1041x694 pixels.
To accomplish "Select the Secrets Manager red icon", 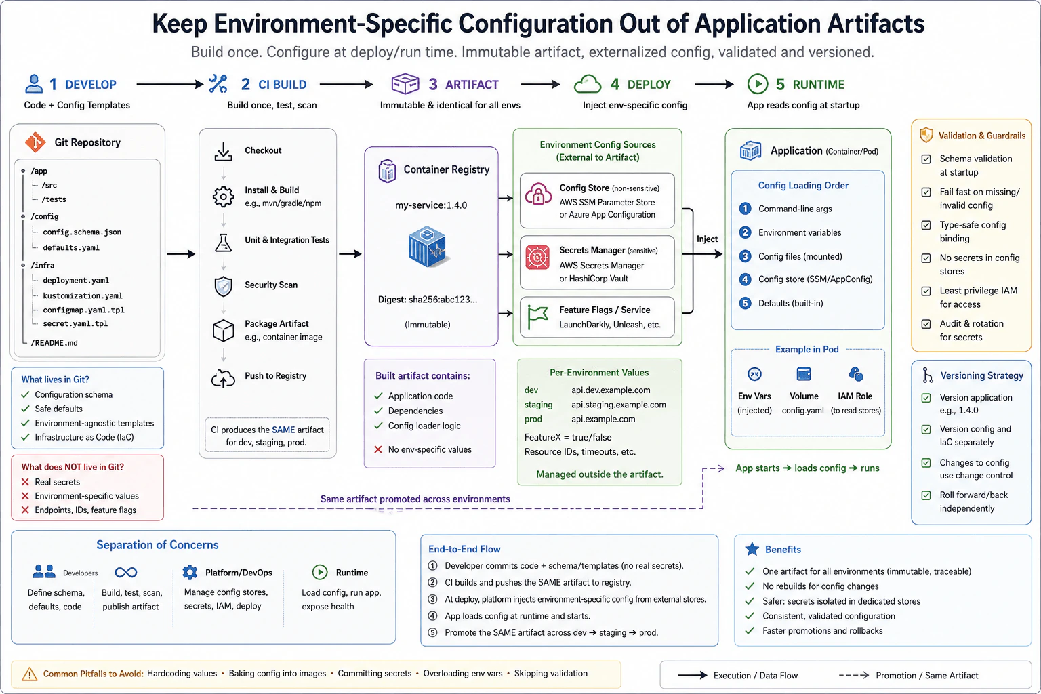I will coord(537,258).
